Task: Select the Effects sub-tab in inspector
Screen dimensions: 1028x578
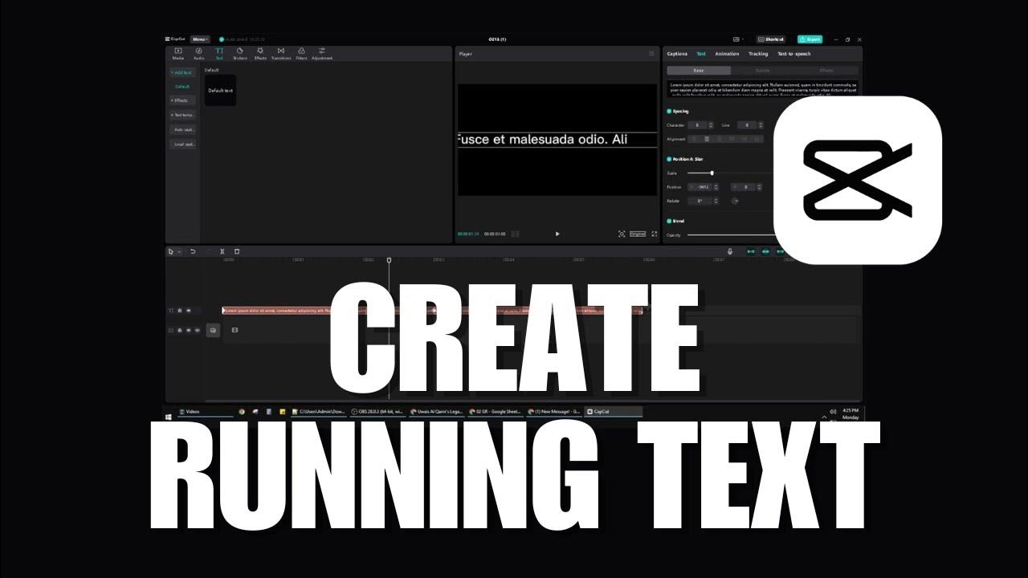Action: pyautogui.click(x=826, y=71)
